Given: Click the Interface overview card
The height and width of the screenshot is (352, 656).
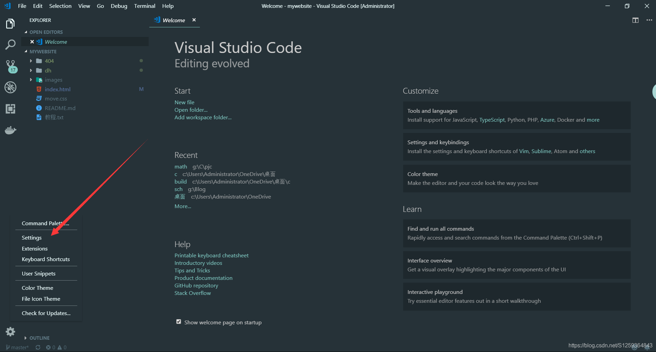Looking at the screenshot, I should [517, 265].
